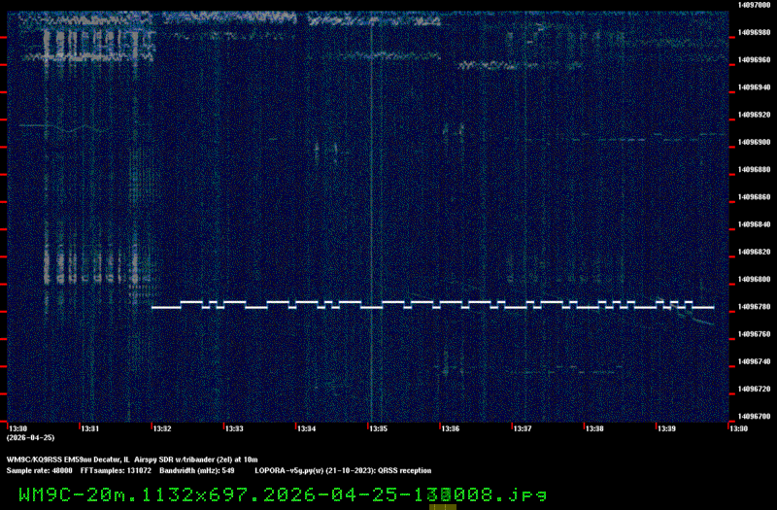777x510 pixels.
Task: Select the 14096780 frequency label
Action: (x=754, y=307)
